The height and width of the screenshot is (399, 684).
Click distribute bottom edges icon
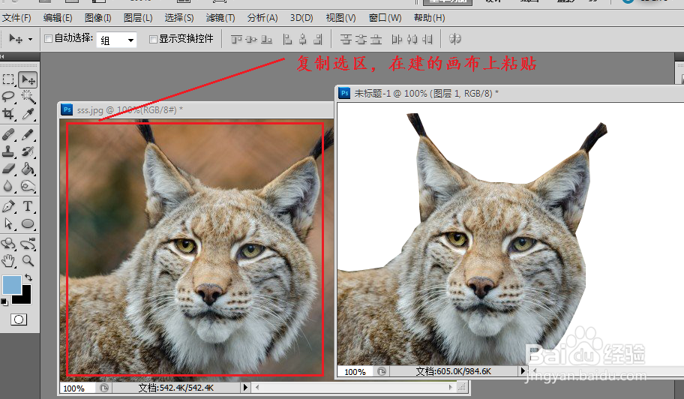[376, 39]
